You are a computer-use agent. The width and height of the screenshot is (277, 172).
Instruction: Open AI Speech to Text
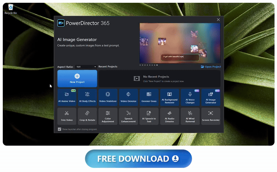(x=149, y=116)
